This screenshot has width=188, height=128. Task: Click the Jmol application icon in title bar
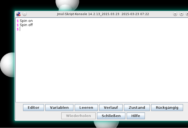tap(18, 14)
